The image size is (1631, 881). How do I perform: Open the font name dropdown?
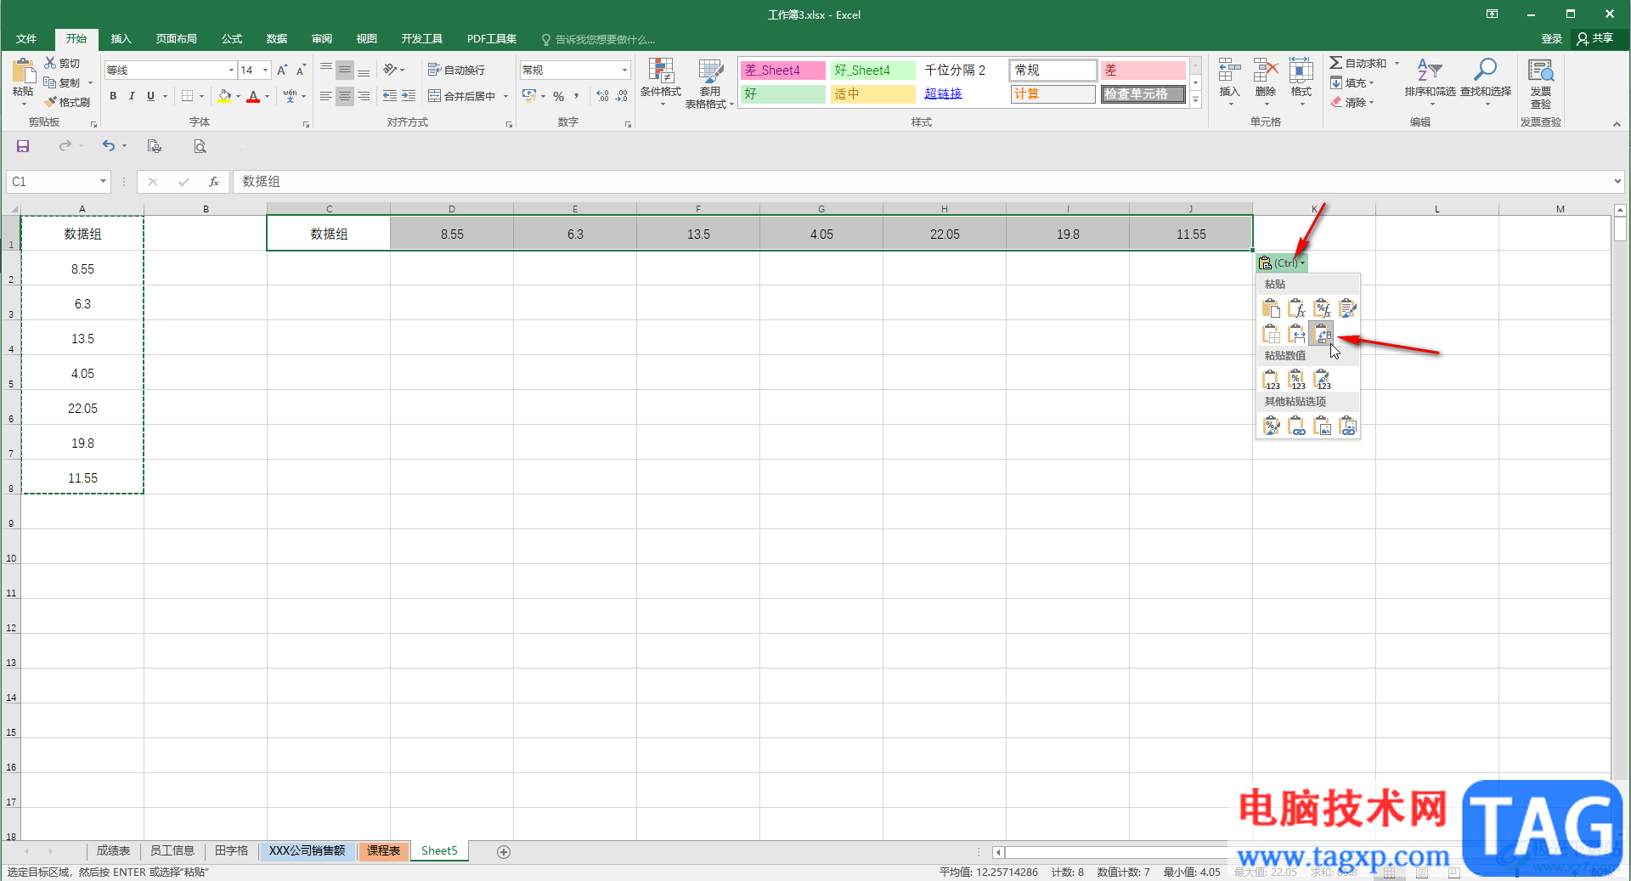tap(231, 71)
